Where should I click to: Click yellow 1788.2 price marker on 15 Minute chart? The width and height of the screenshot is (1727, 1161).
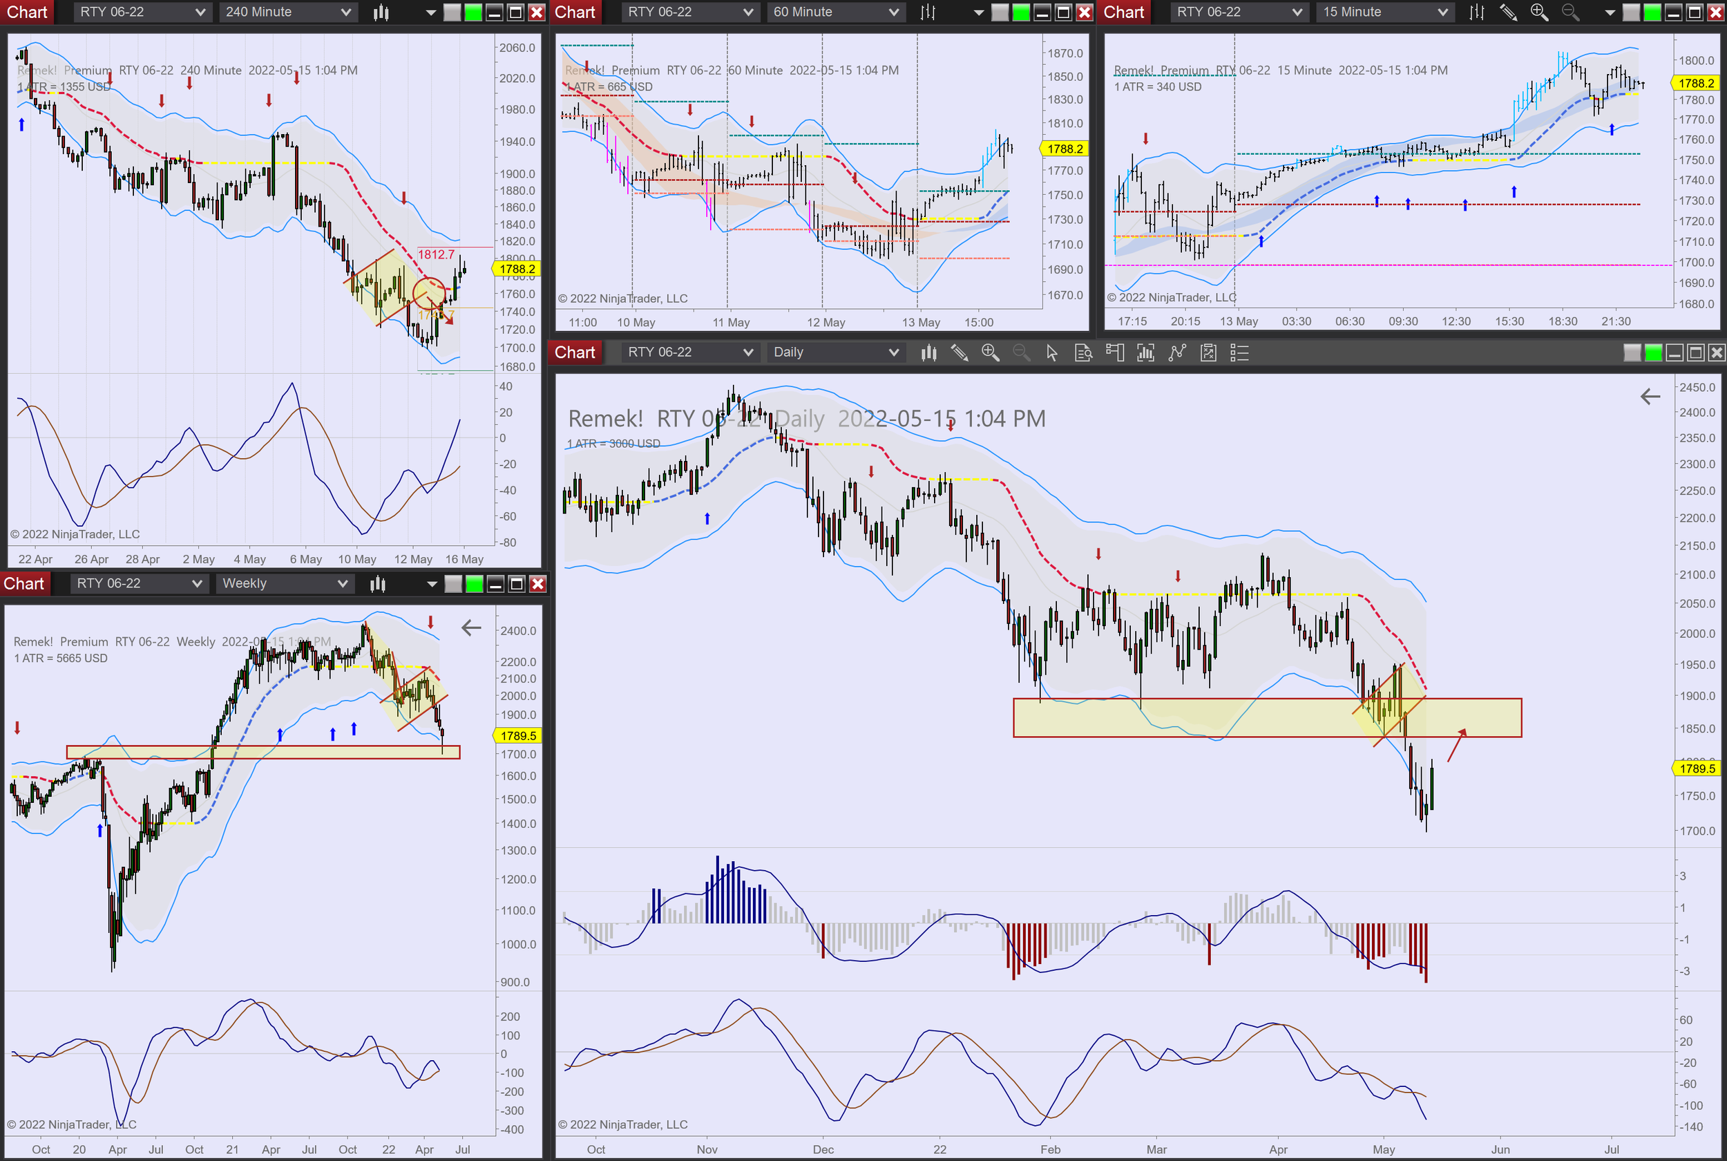coord(1696,83)
